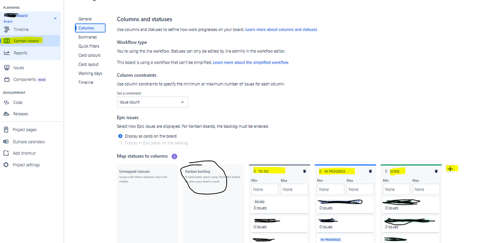The height and width of the screenshot is (243, 493).
Task: Click the drag handle of the DONE column
Action: [x=386, y=172]
